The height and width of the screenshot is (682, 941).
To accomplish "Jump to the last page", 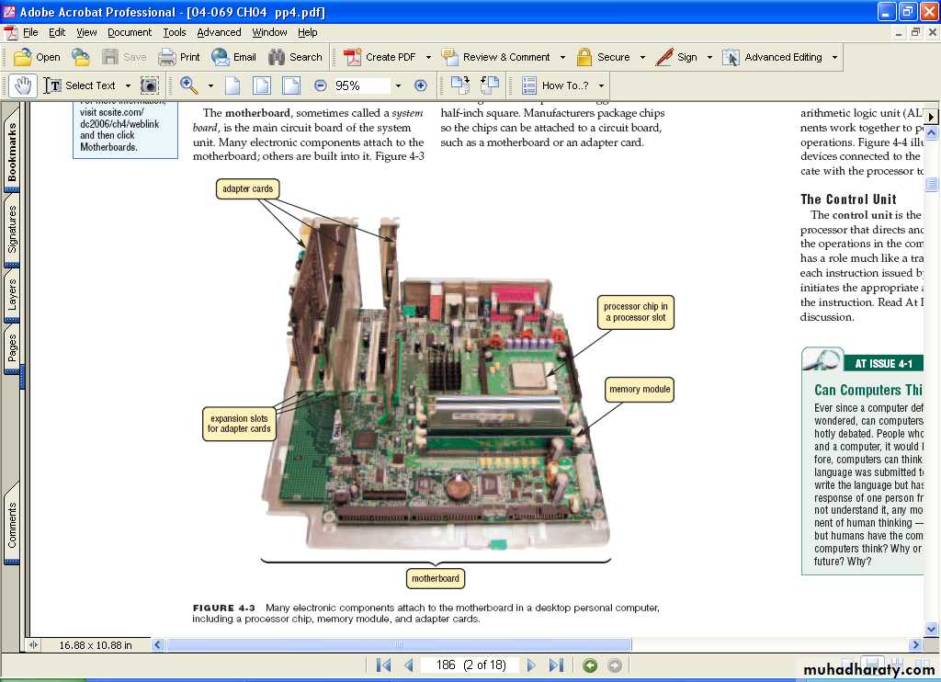I will (556, 665).
